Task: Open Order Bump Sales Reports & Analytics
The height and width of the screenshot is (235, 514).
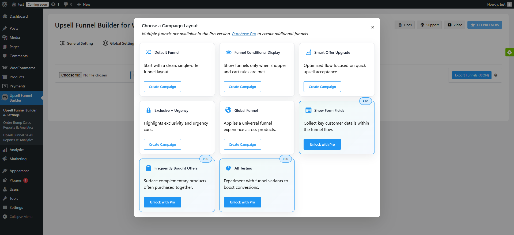Action: pyautogui.click(x=18, y=125)
